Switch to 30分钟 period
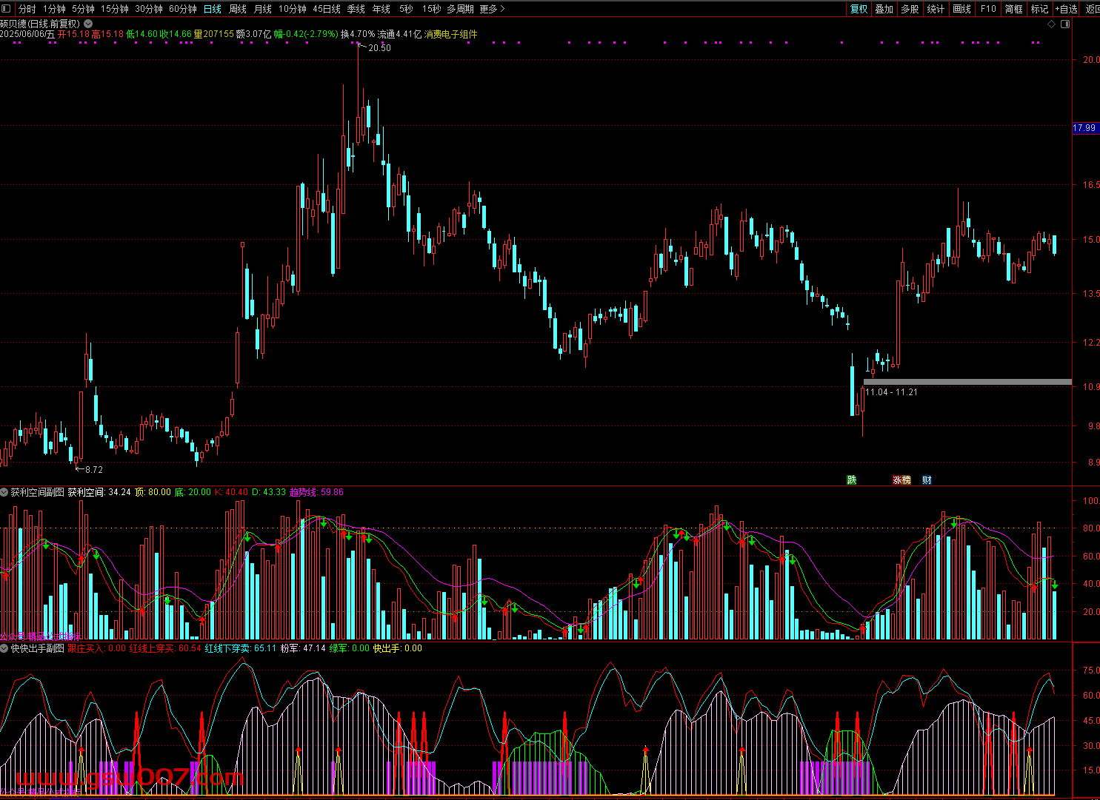Screen dimensions: 1100x800 (149, 9)
